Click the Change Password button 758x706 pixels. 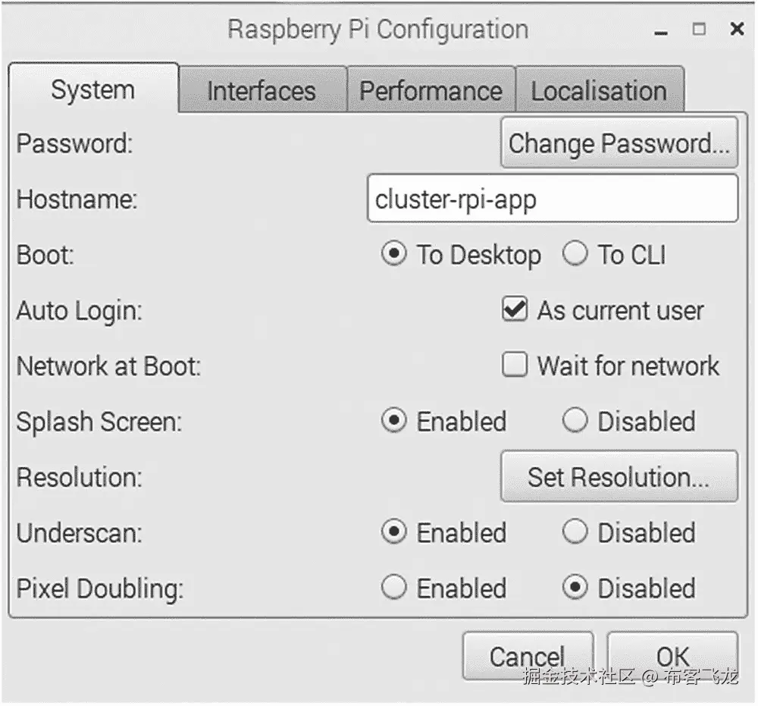tap(619, 143)
